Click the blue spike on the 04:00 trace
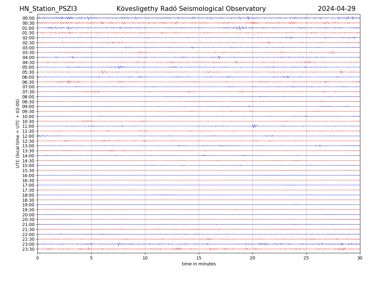The height and width of the screenshot is (281, 375). click(219, 57)
